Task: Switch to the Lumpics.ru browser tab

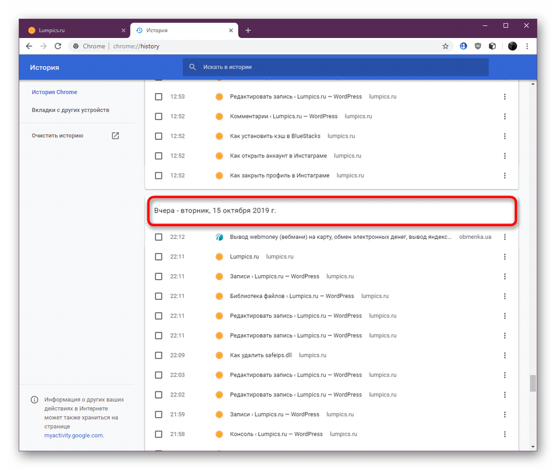Action: point(76,30)
